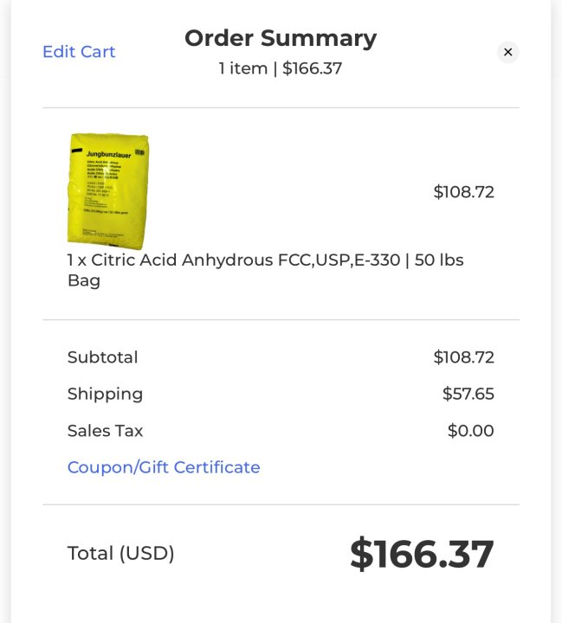The image size is (562, 623).
Task: Select the $57.65 shipping cost
Action: (x=468, y=395)
